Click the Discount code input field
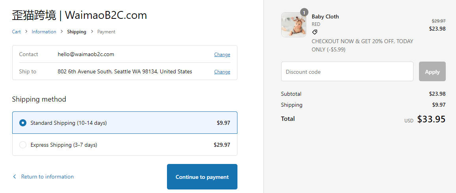 click(347, 71)
